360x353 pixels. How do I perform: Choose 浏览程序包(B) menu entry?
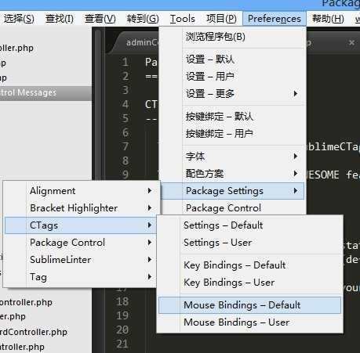tap(233, 37)
